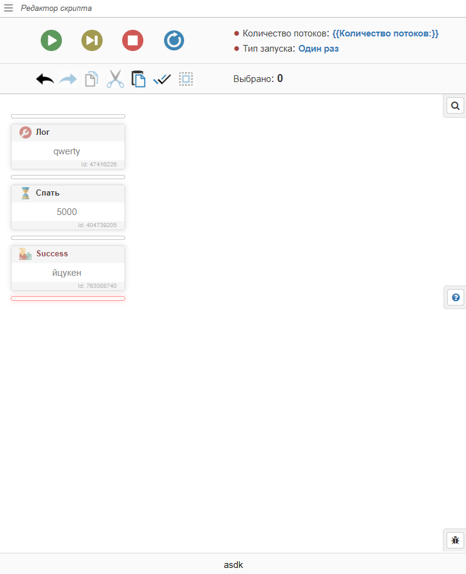Click insertion slot between Спать and Success
The width and height of the screenshot is (466, 574).
(68, 238)
